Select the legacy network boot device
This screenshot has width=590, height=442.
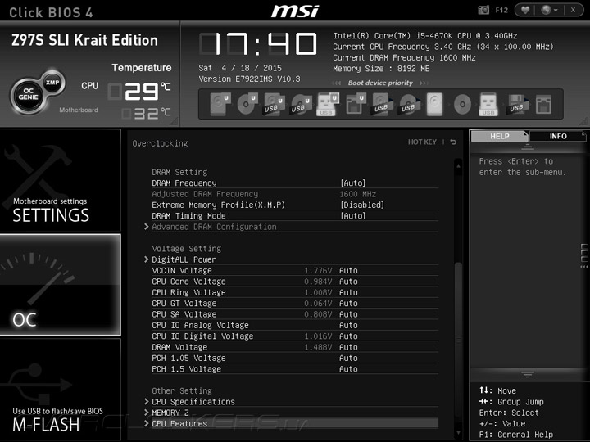pos(543,104)
